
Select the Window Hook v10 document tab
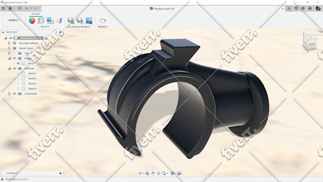pyautogui.click(x=162, y=9)
